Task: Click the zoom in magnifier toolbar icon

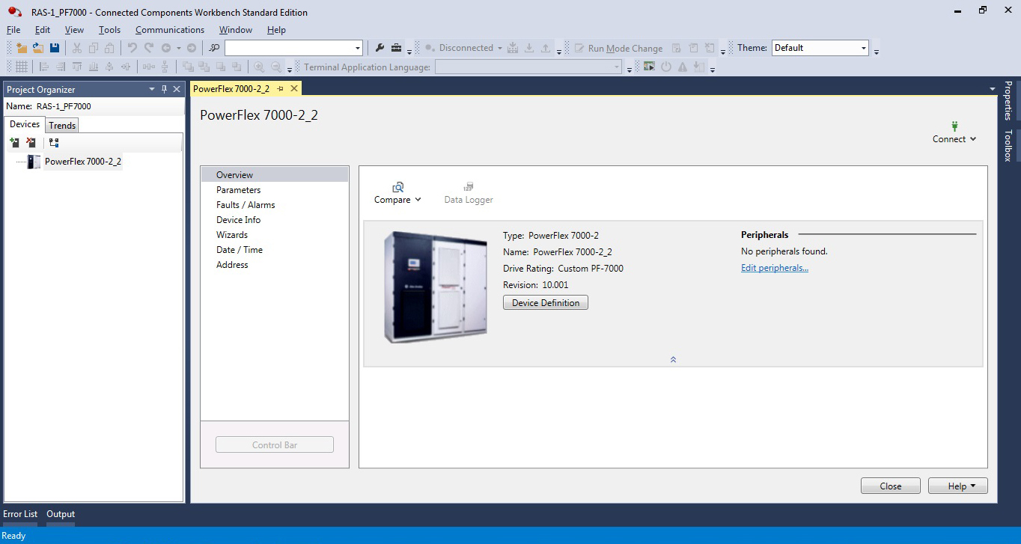Action: click(259, 67)
